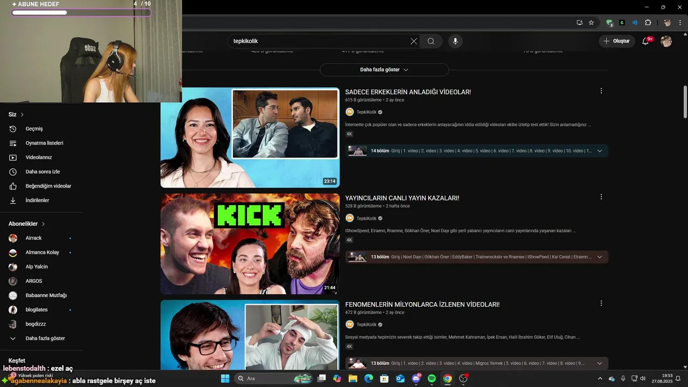Image resolution: width=688 pixels, height=387 pixels.
Task: Open TepkiKolik channel under first video
Action: point(367,112)
